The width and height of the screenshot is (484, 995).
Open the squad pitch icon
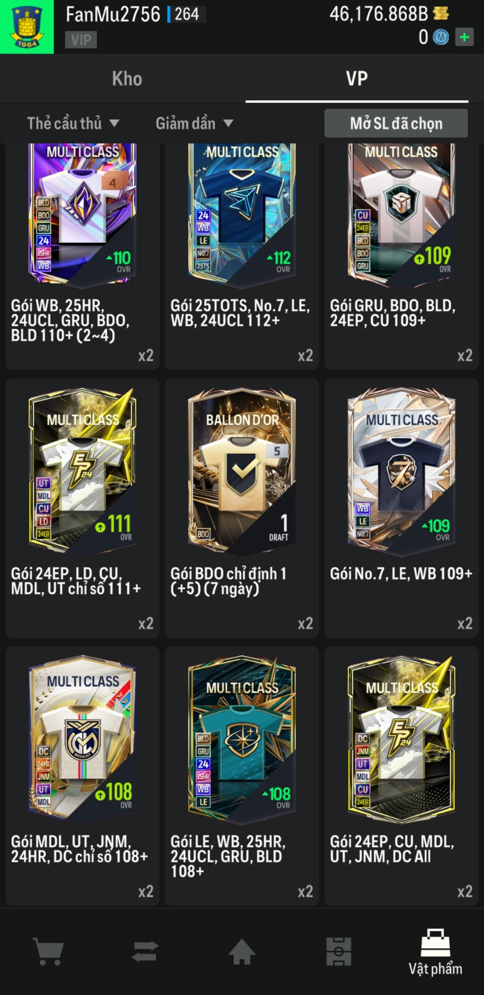coord(339,951)
